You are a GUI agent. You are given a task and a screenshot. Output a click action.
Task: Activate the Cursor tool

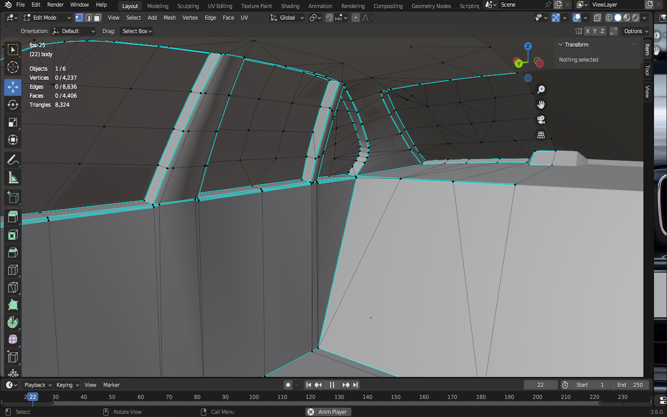13,67
